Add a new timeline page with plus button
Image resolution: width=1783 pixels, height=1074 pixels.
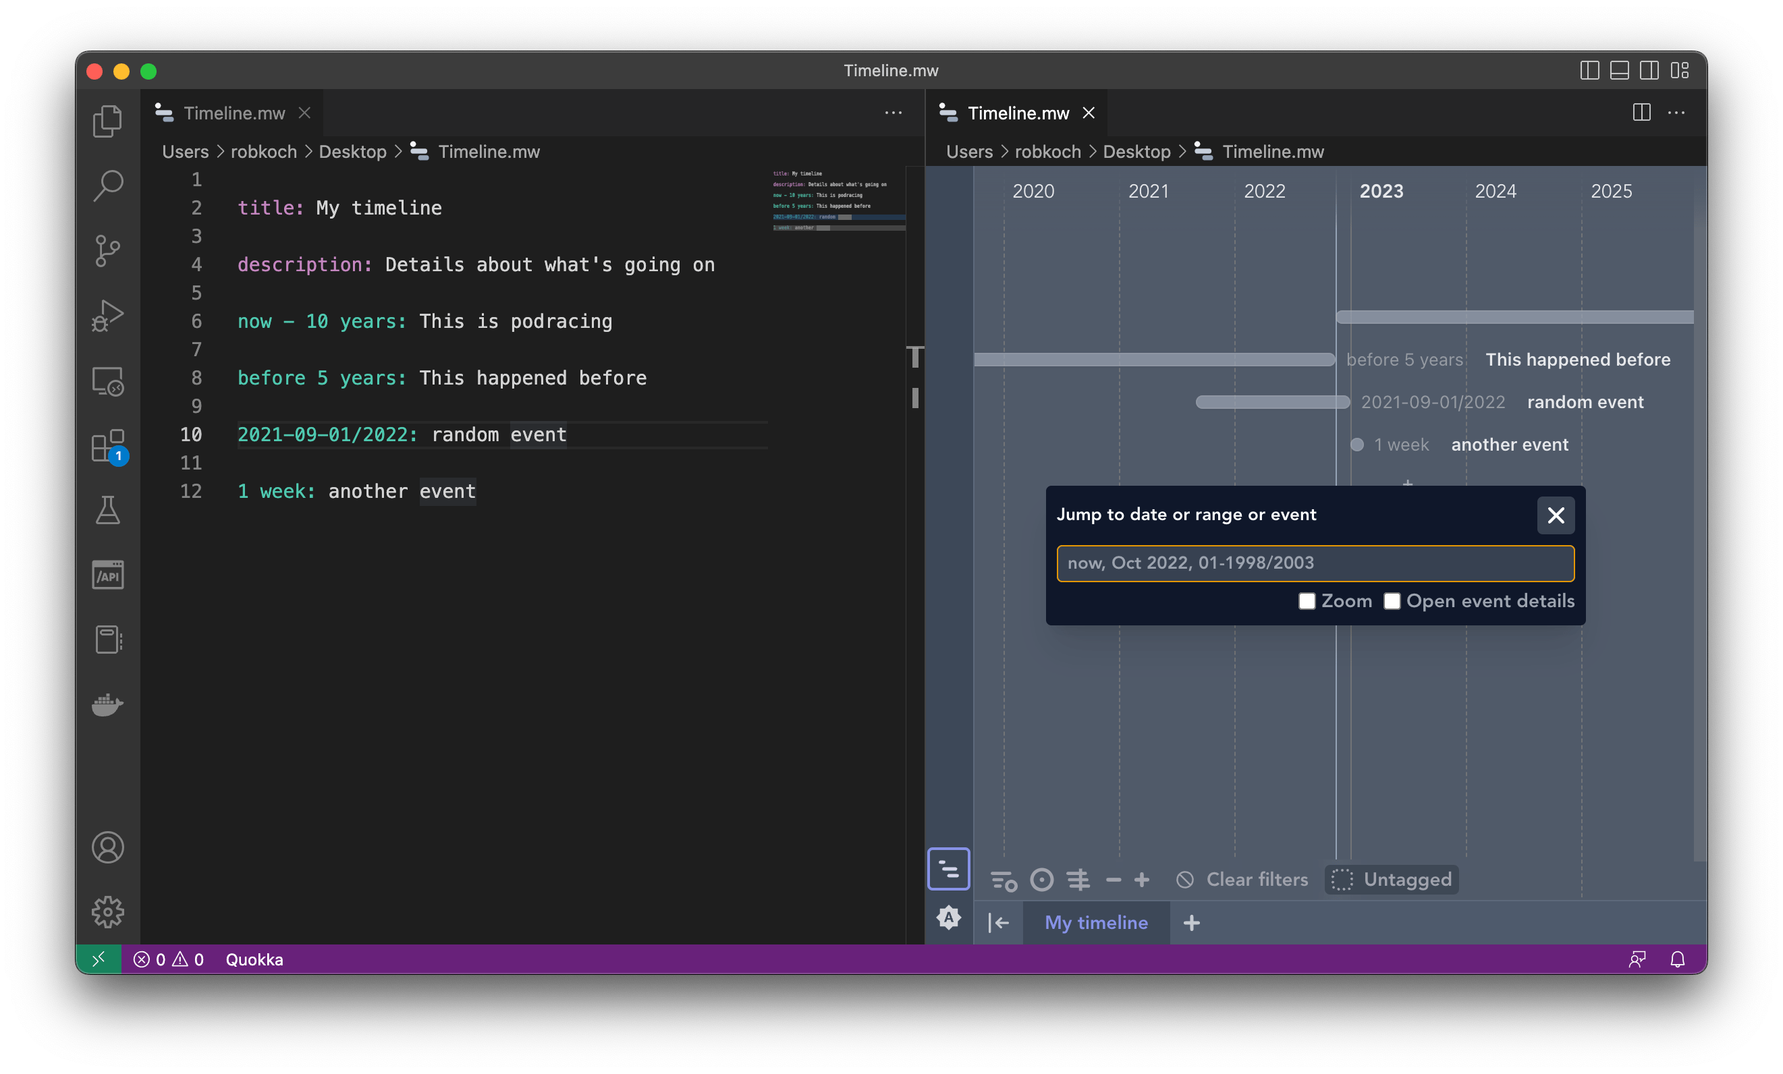tap(1191, 923)
